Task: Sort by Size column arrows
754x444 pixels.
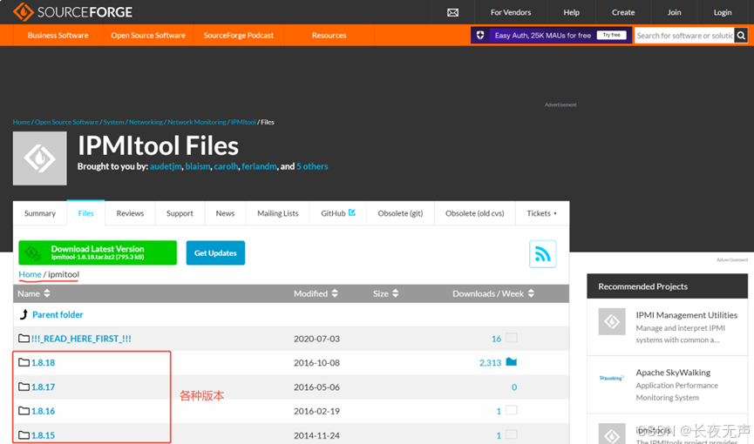Action: tap(395, 293)
